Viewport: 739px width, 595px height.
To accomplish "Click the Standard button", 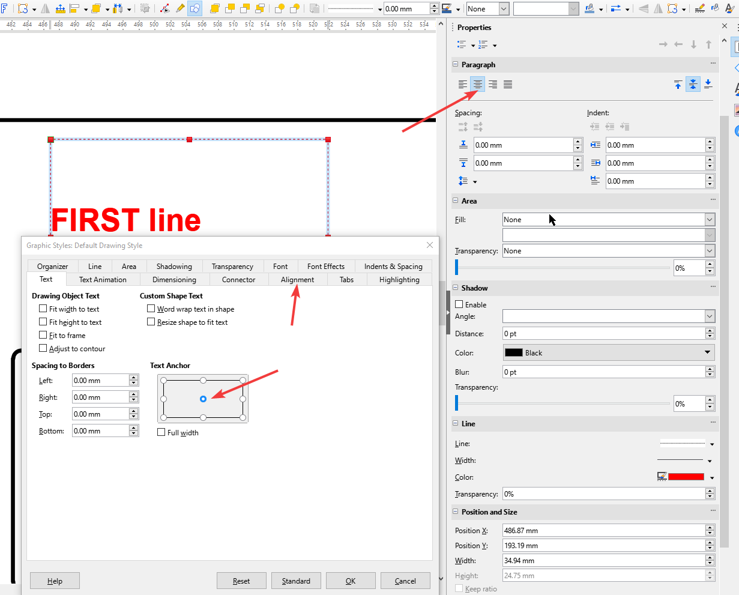I will 296,581.
